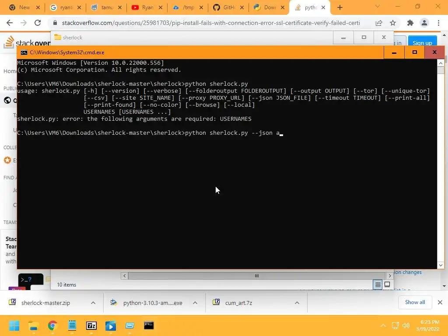Expand options for python-3.10.3 exe download
The image size is (448, 336).
click(195, 303)
